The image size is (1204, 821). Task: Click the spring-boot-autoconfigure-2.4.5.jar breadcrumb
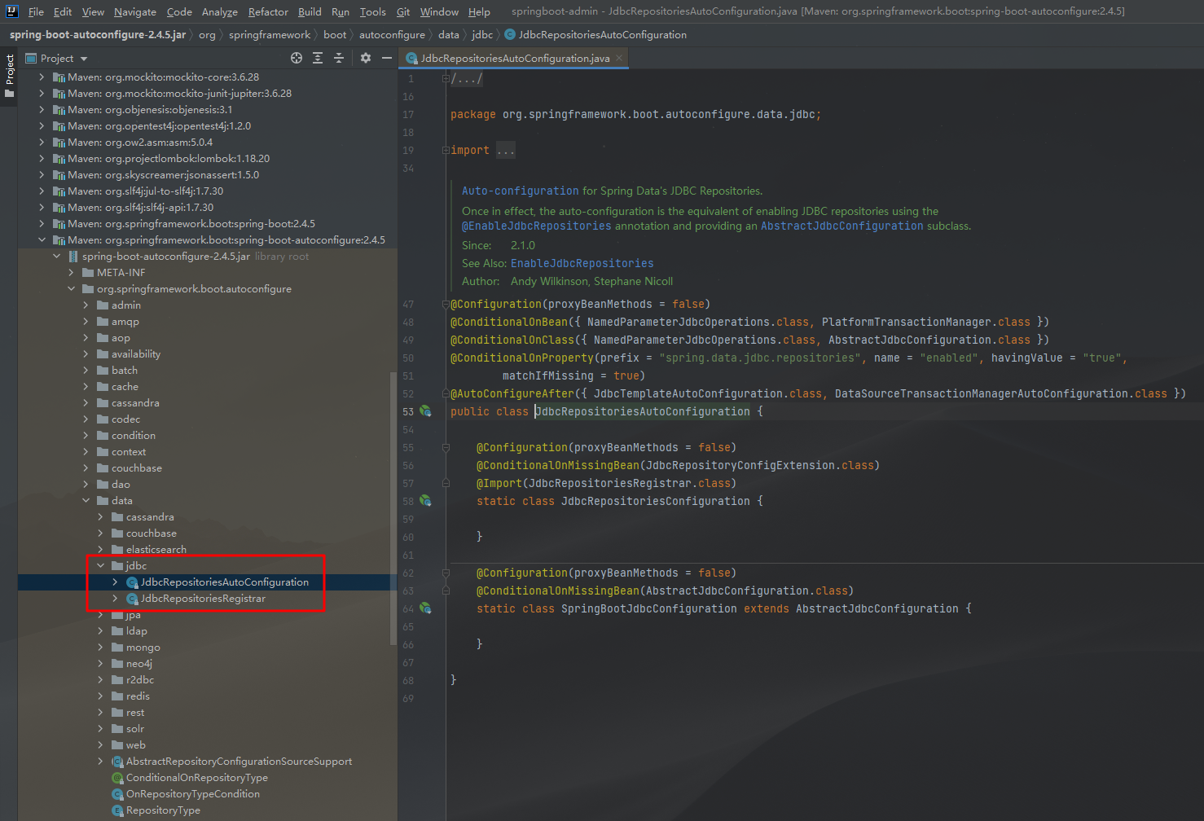click(98, 35)
